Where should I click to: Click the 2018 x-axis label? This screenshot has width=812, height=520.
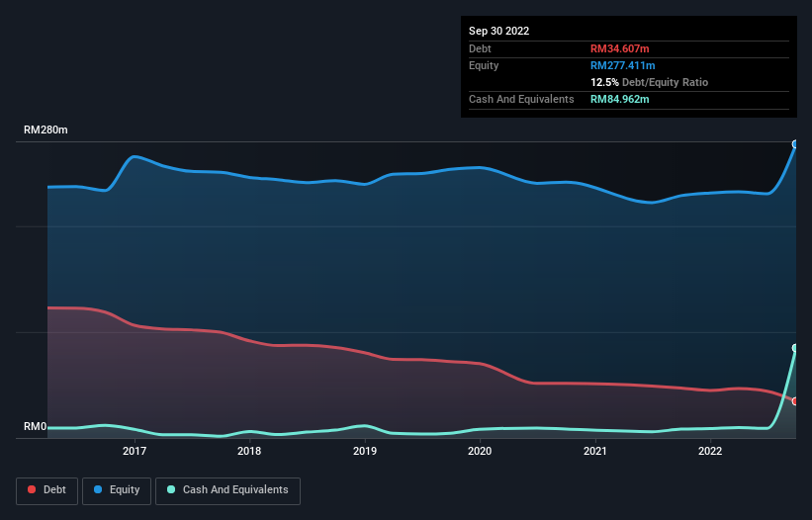coord(249,451)
